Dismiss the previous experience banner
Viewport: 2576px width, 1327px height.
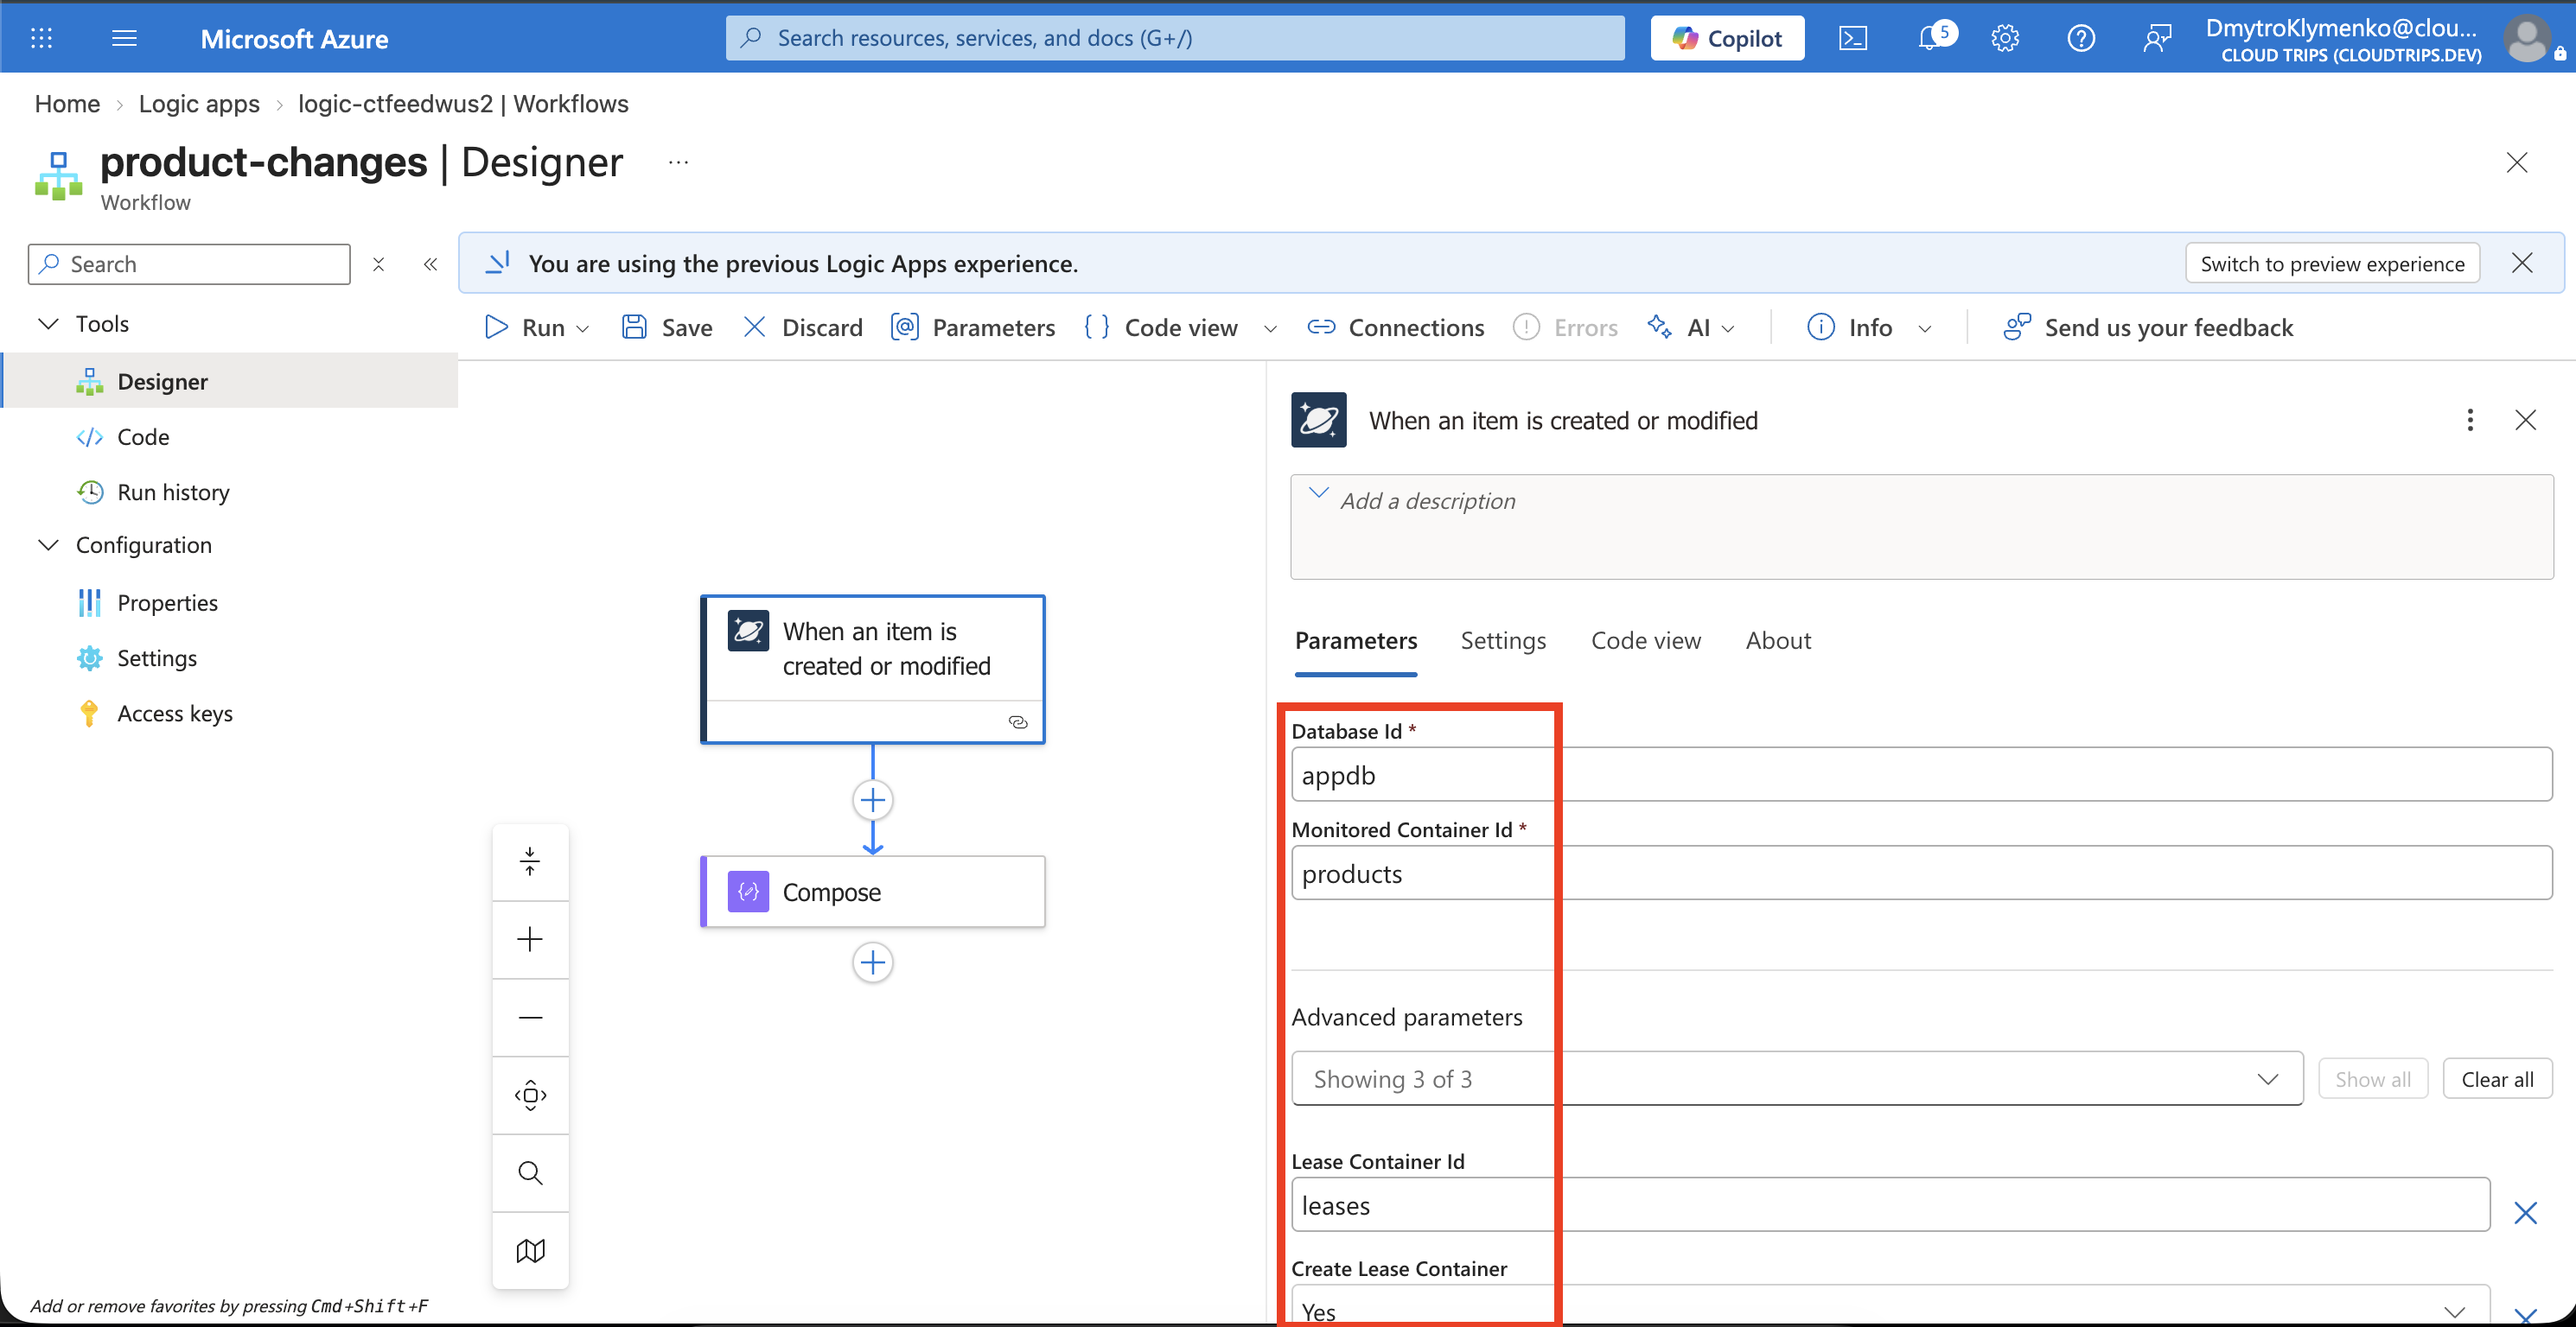2522,263
